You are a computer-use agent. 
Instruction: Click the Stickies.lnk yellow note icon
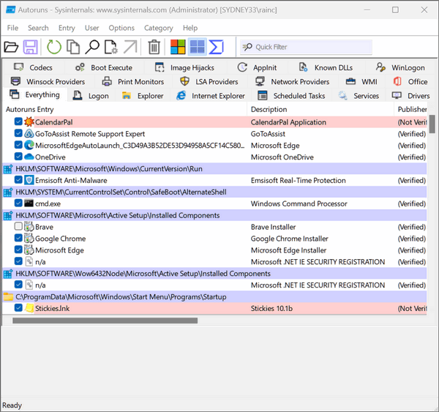(x=29, y=308)
